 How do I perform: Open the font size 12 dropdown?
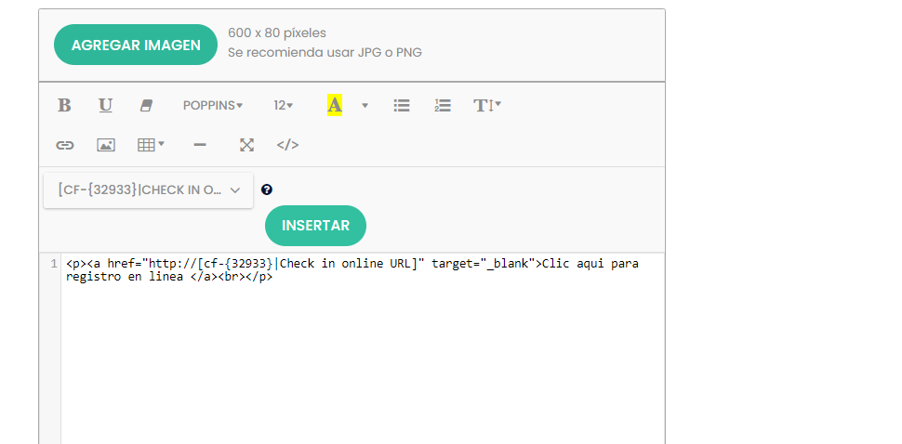284,106
